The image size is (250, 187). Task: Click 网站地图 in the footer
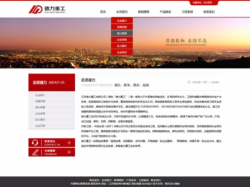click(136, 184)
